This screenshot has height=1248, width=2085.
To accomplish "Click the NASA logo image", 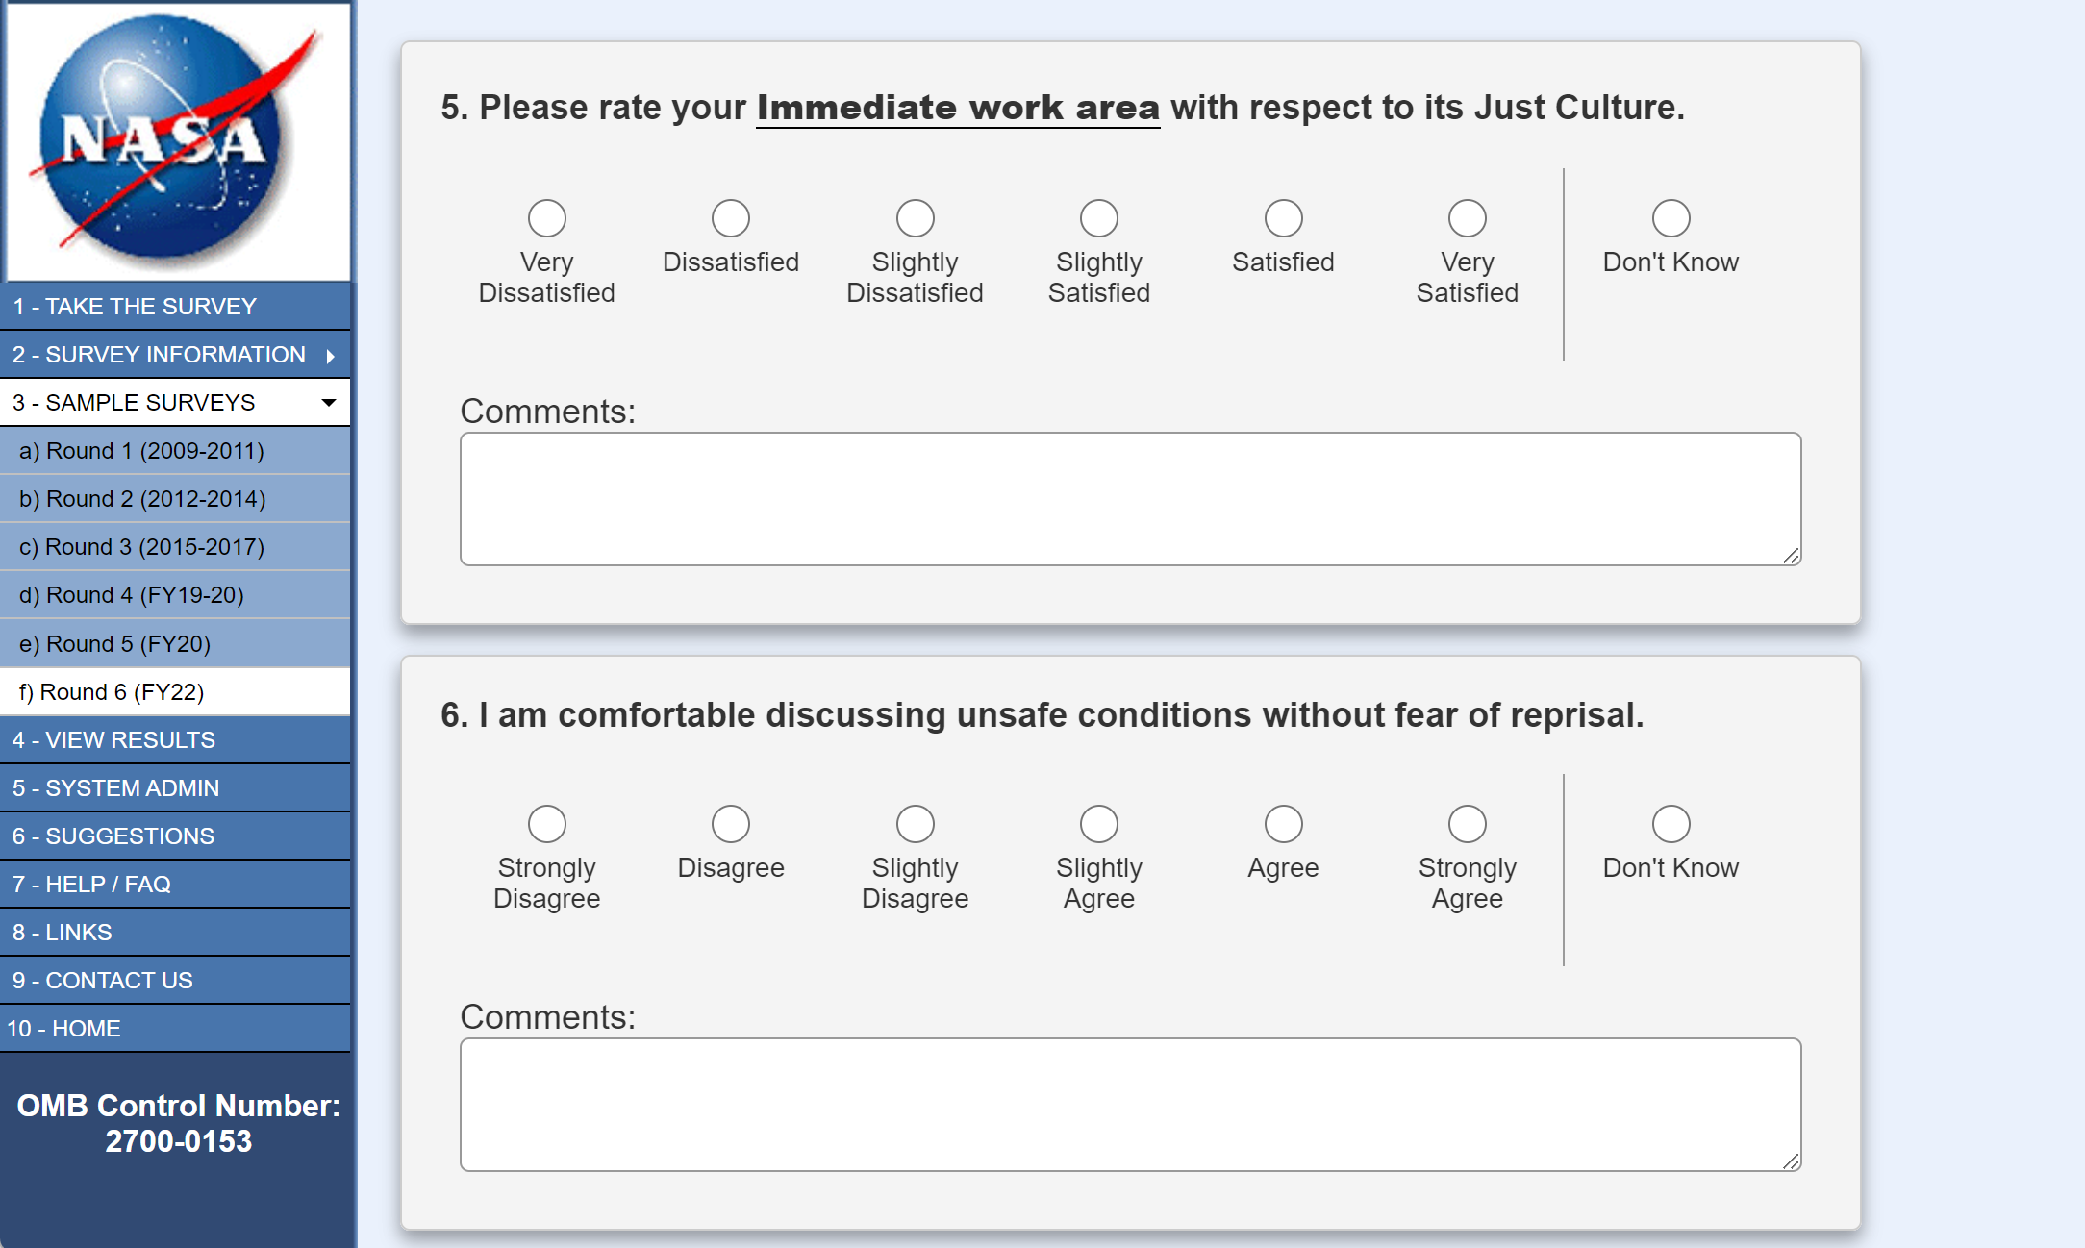I will [x=177, y=140].
